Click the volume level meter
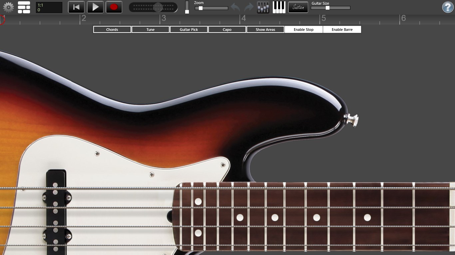Image resolution: width=455 pixels, height=255 pixels. point(187,7)
